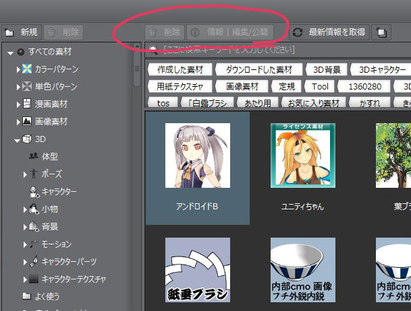Expand the 背景 folder arrow
Image resolution: width=411 pixels, height=311 pixels.
click(25, 227)
